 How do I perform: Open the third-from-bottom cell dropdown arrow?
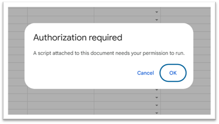(x=157, y=98)
